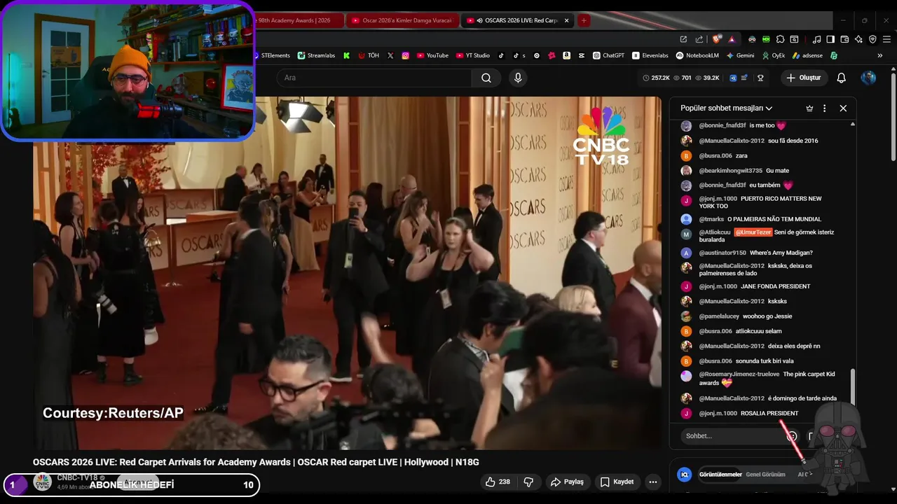Open the Leo AI sparkle icon
Screen dimensions: 897x504
coord(858,39)
